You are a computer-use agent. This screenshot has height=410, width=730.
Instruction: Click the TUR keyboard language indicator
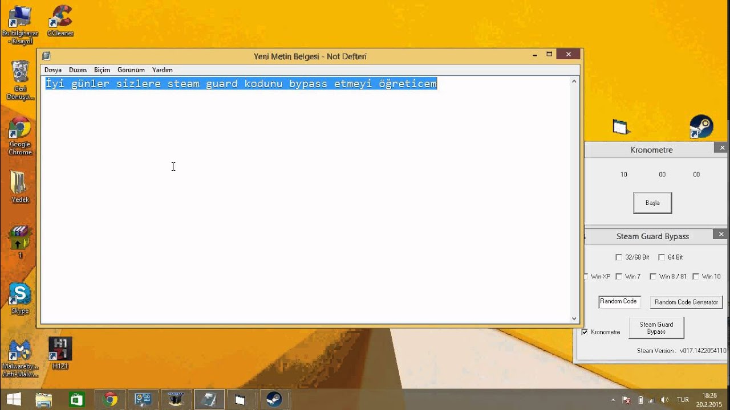[683, 400]
